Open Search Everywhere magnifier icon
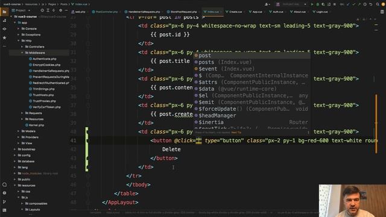The image size is (386, 217). point(378,4)
